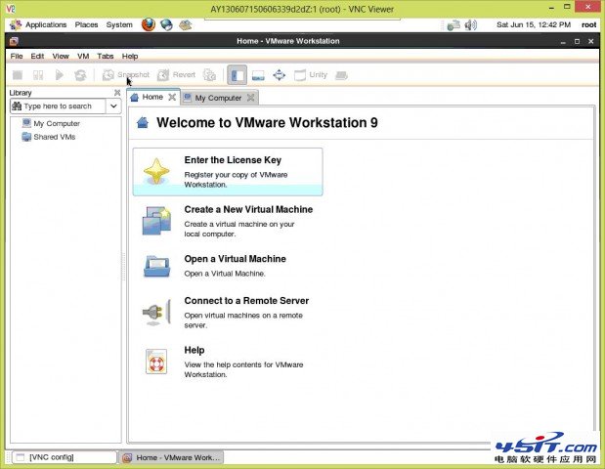Viewport: 605px width, 469px height.
Task: Click the Power Off stop toolbar icon
Action: pyautogui.click(x=18, y=75)
